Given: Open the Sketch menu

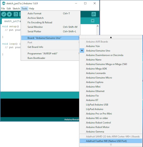Looking at the screenshot, I should (x=16, y=8).
